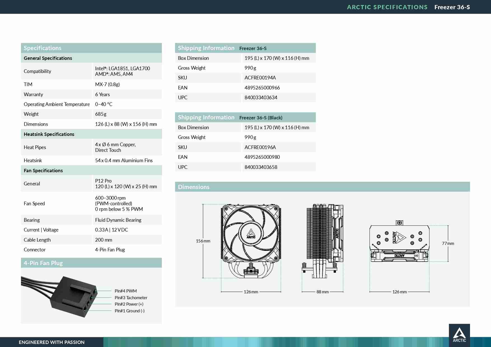Click the '77 mm' label in drawing

coord(448,244)
